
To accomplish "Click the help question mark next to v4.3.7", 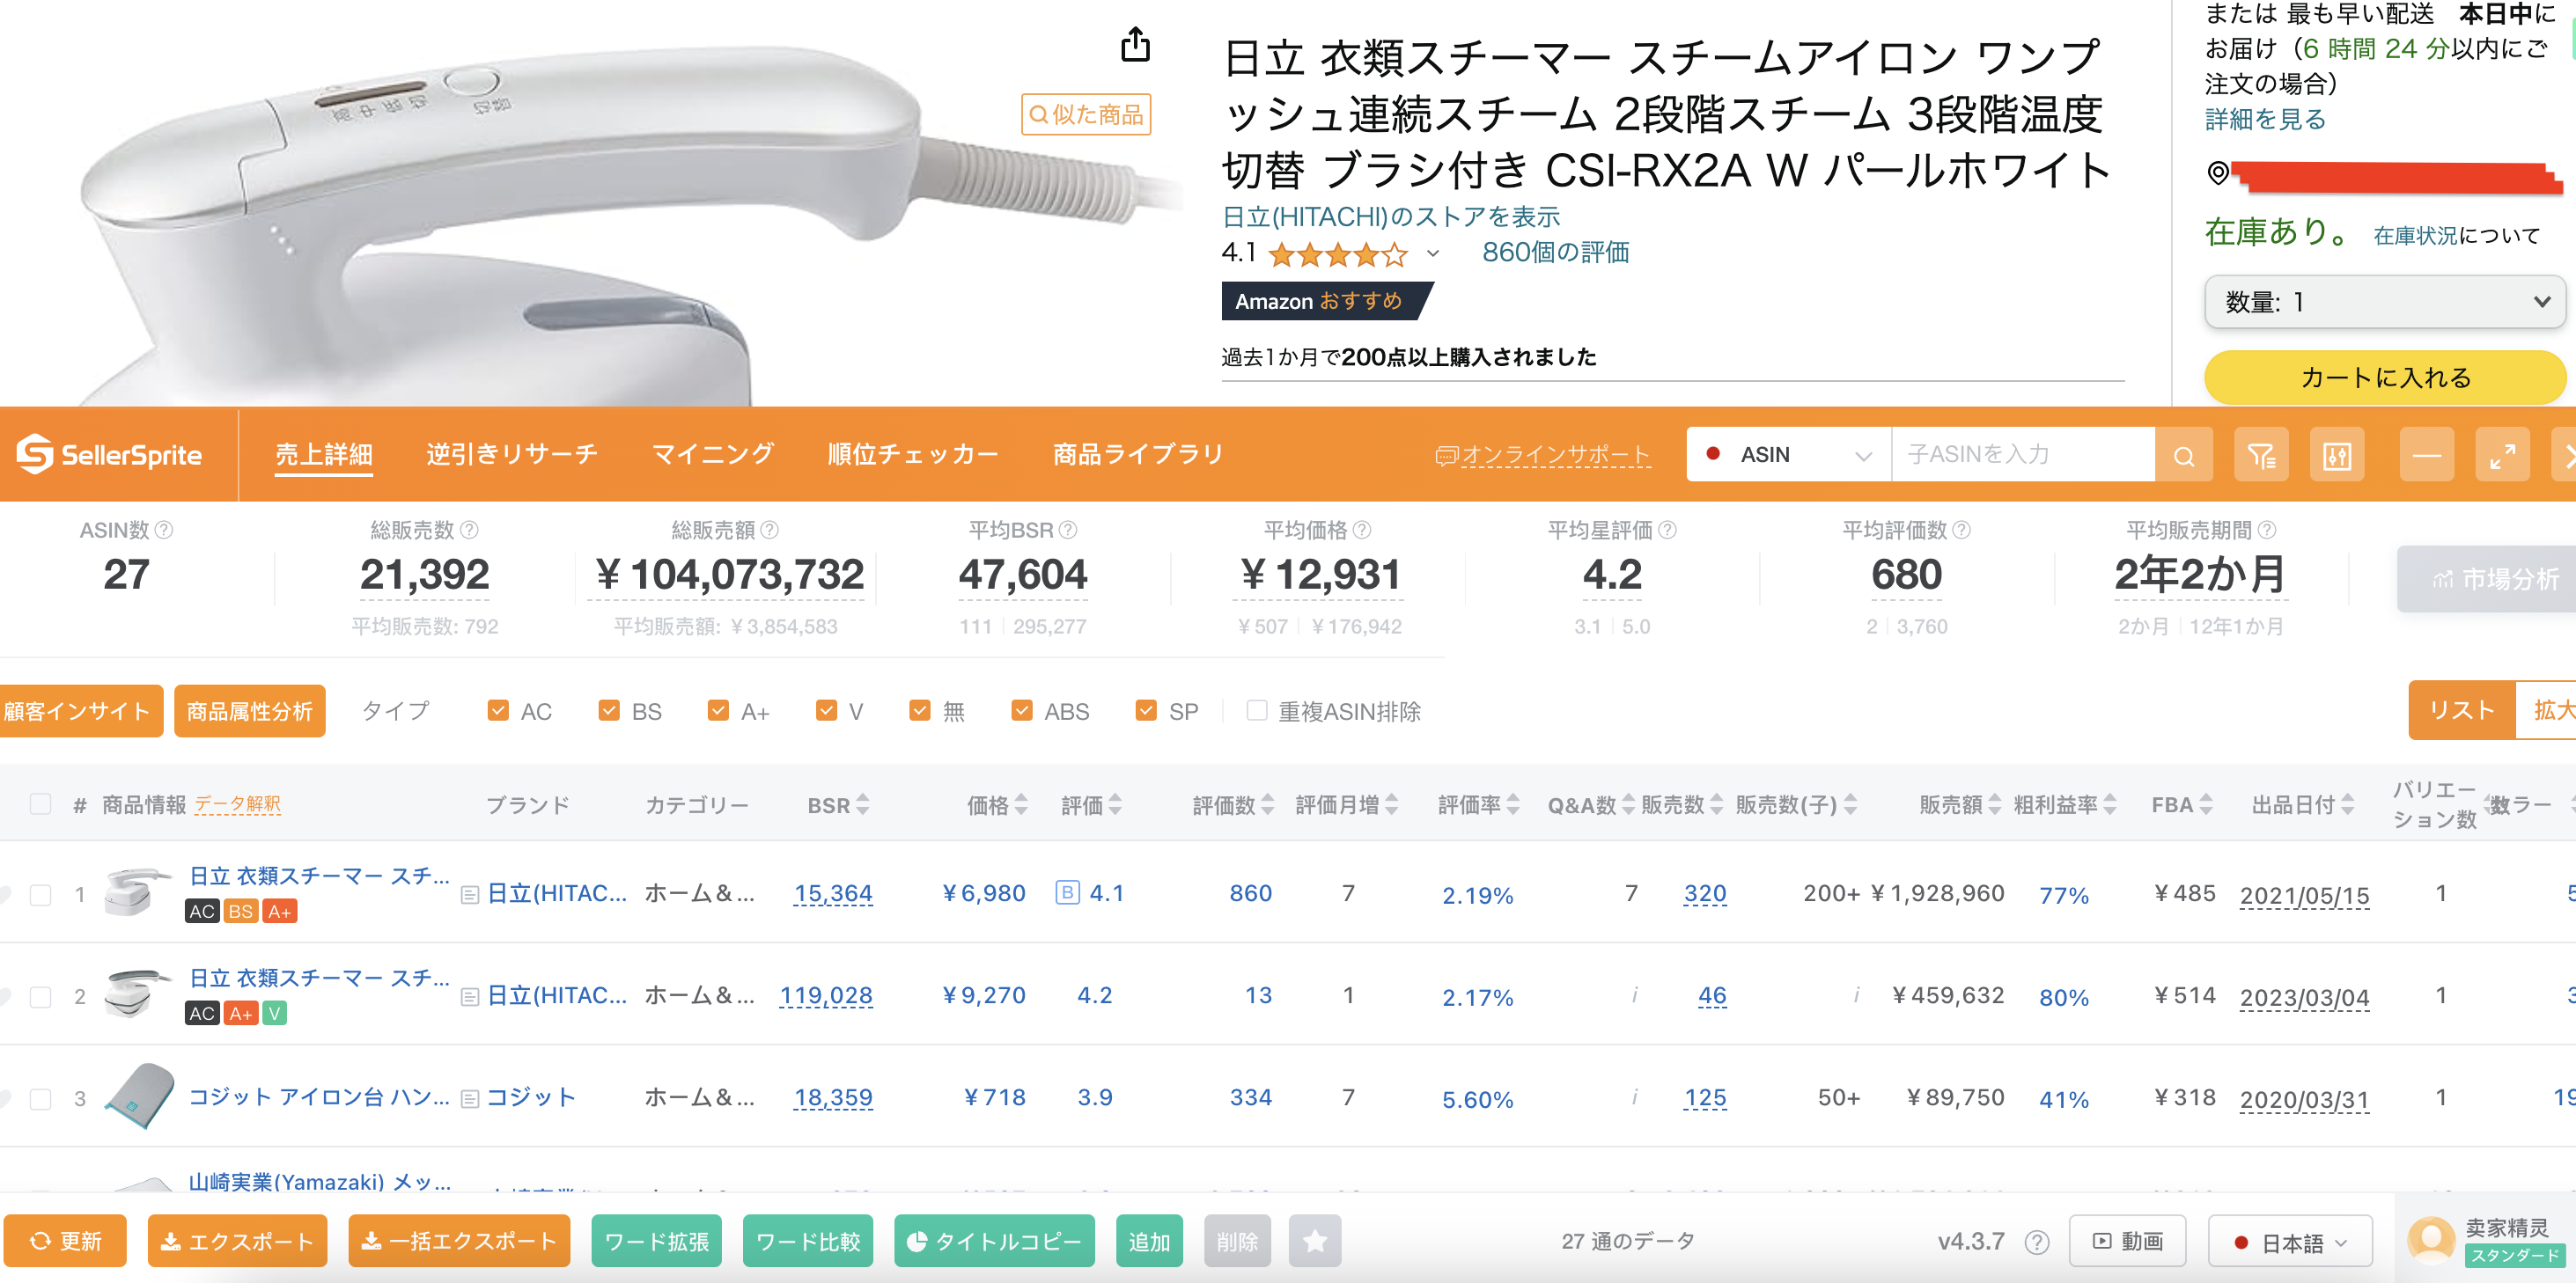I will click(2037, 1241).
